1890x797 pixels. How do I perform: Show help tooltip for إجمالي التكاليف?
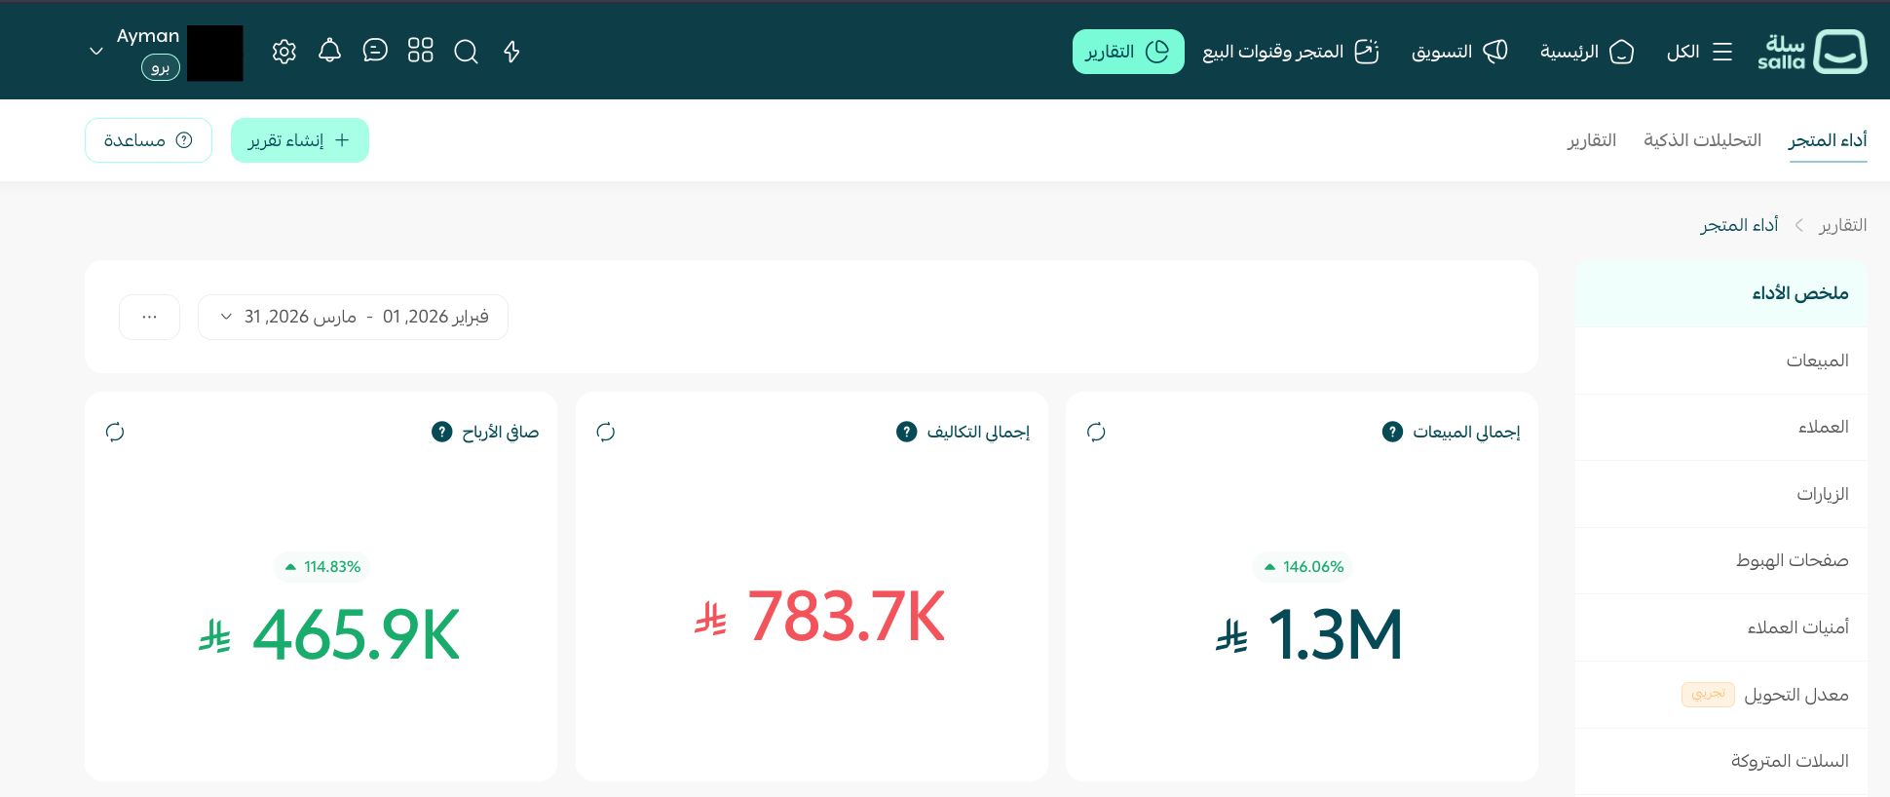tap(906, 432)
